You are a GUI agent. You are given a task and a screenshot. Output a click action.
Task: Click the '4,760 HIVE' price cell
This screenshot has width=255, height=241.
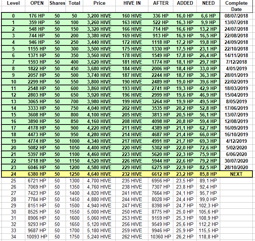click(99, 187)
